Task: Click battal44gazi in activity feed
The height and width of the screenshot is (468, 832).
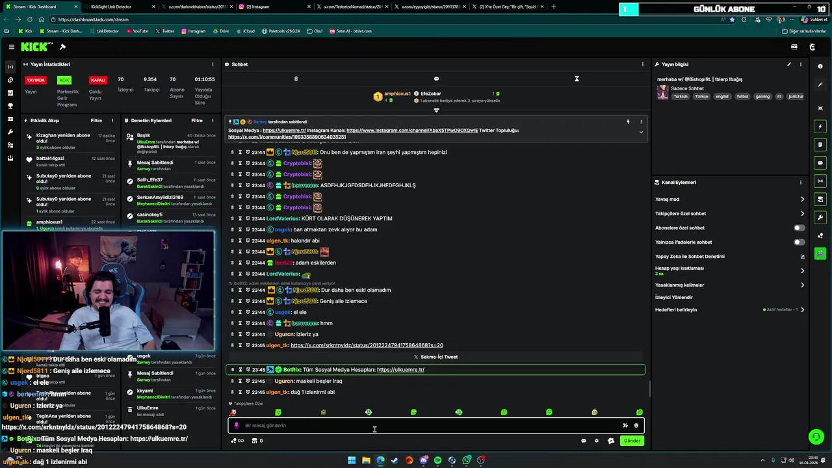Action: point(50,159)
